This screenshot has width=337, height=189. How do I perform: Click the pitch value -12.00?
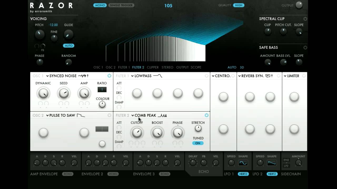pyautogui.click(x=53, y=25)
